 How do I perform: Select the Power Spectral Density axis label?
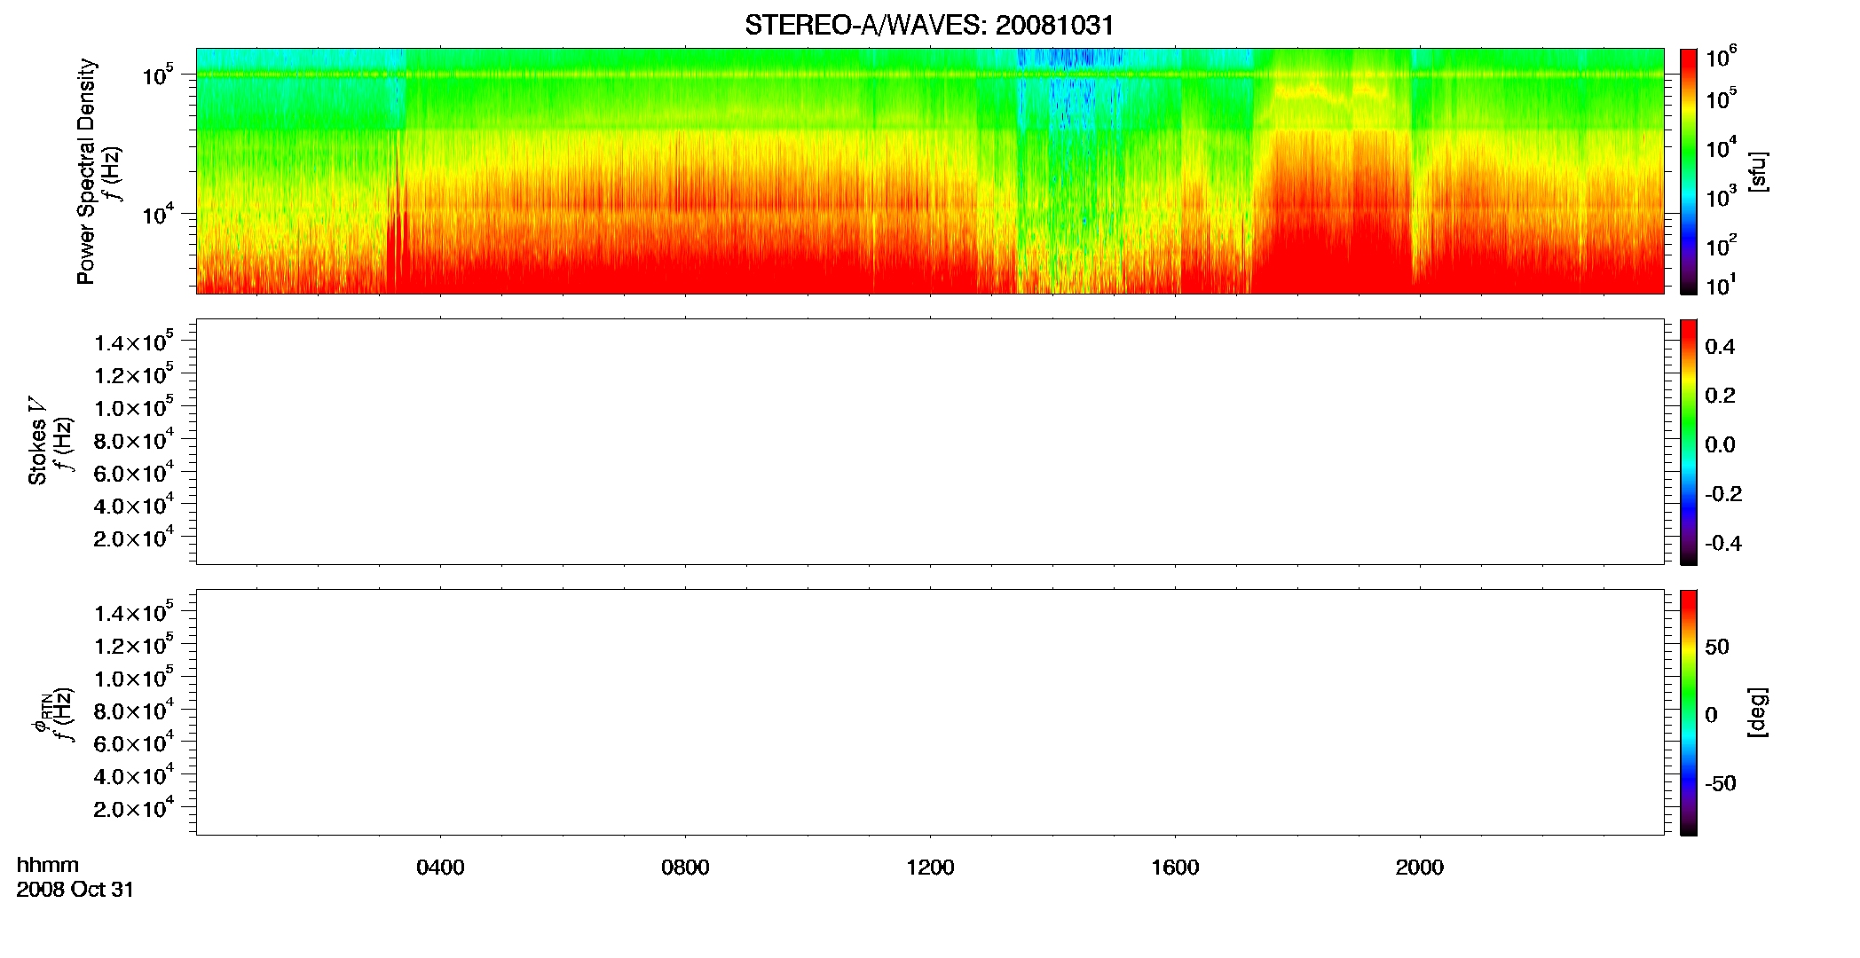pyautogui.click(x=86, y=171)
